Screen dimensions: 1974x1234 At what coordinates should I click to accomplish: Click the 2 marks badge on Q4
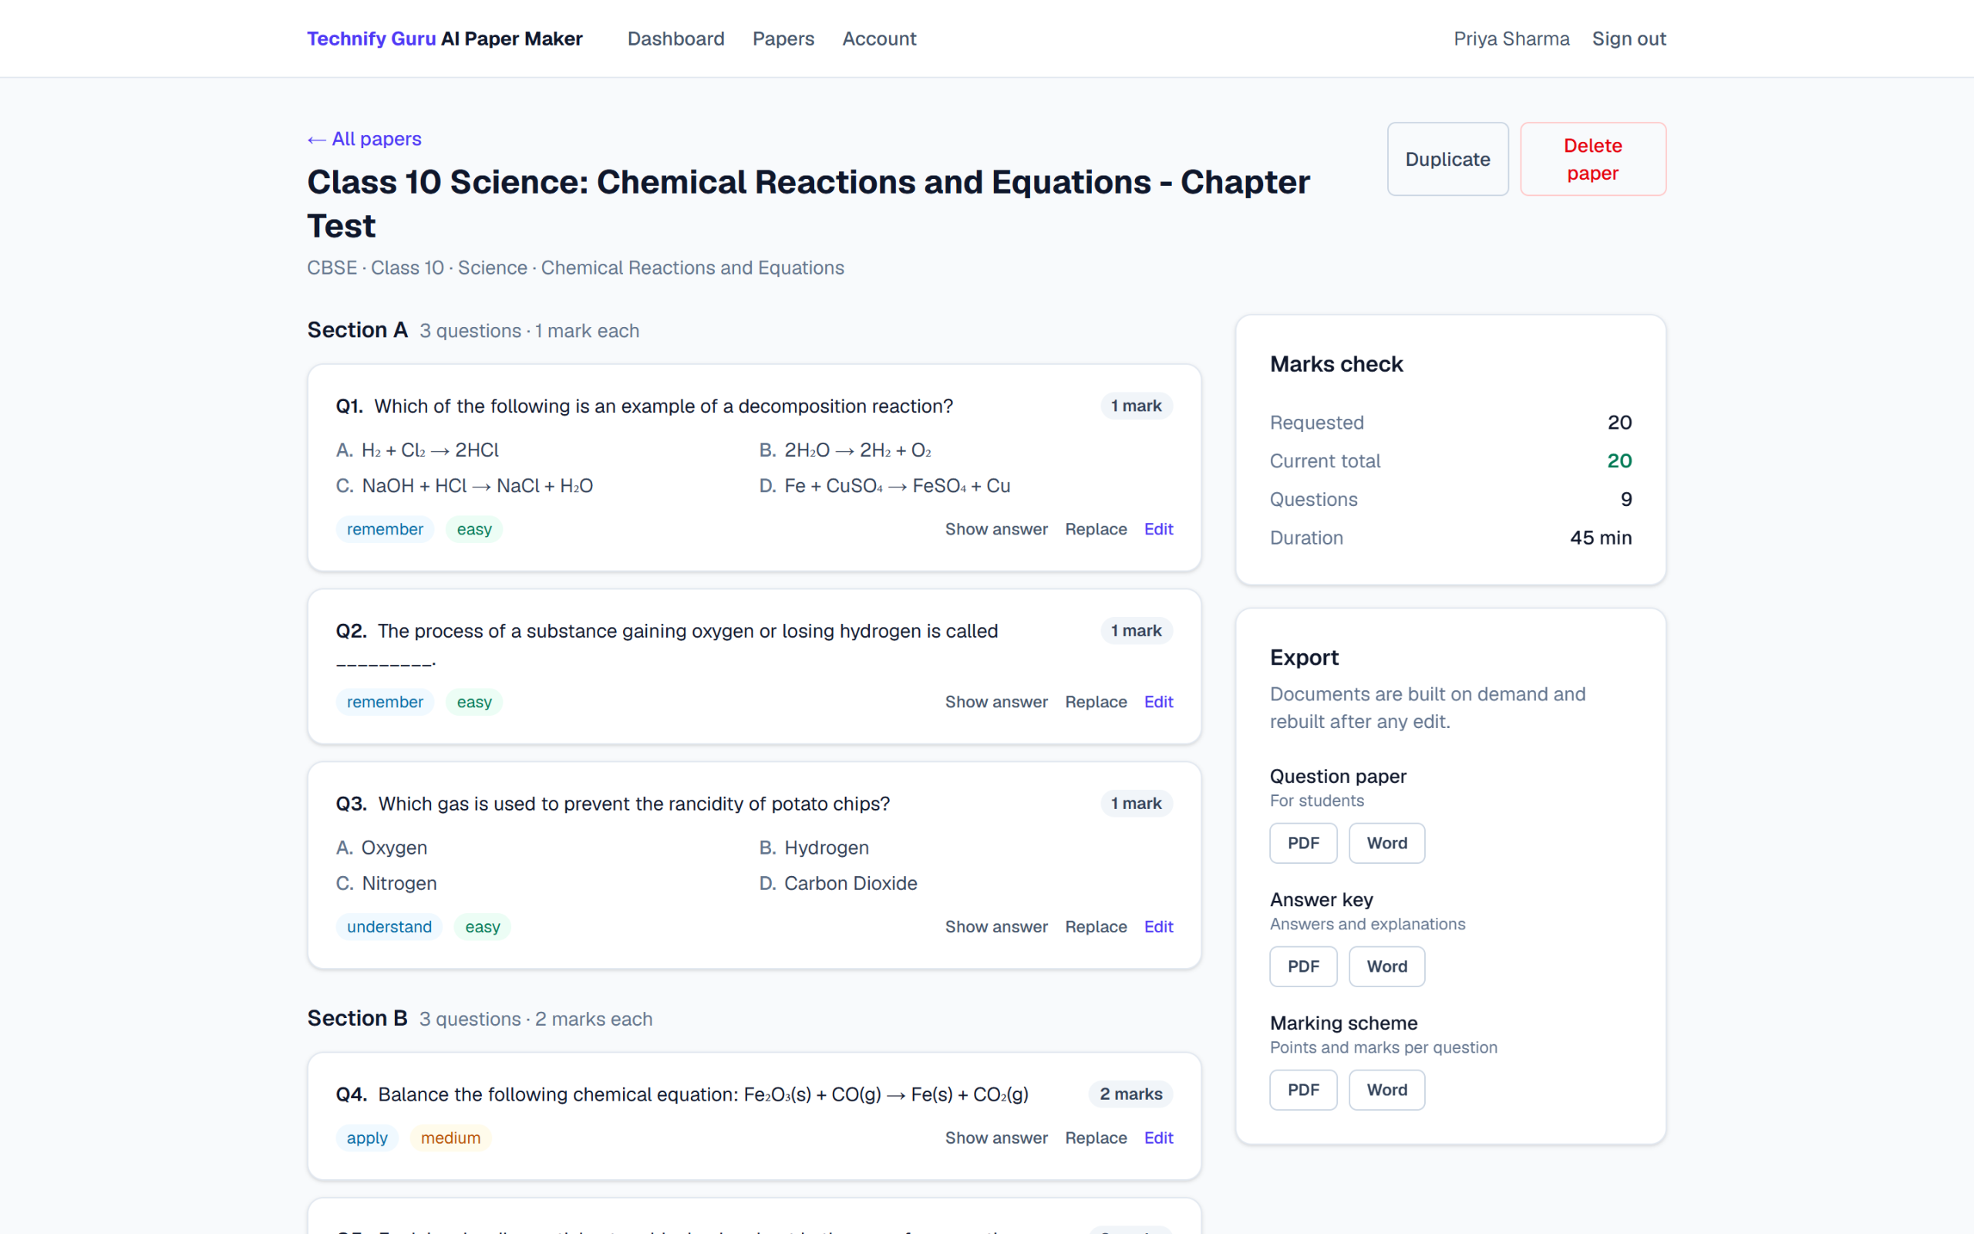(x=1130, y=1094)
